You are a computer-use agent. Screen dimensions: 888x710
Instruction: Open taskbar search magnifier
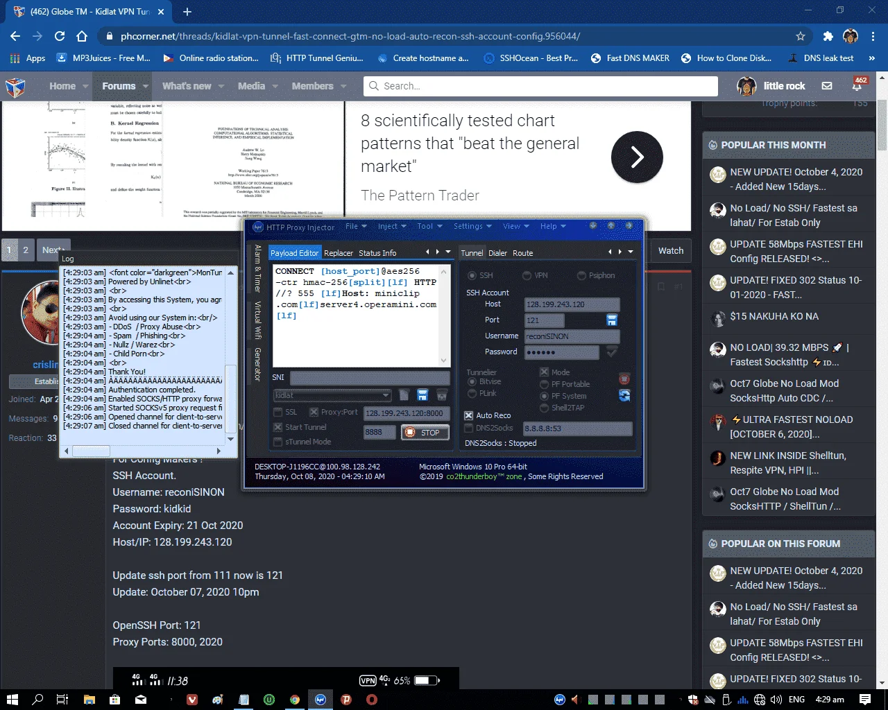click(x=37, y=700)
